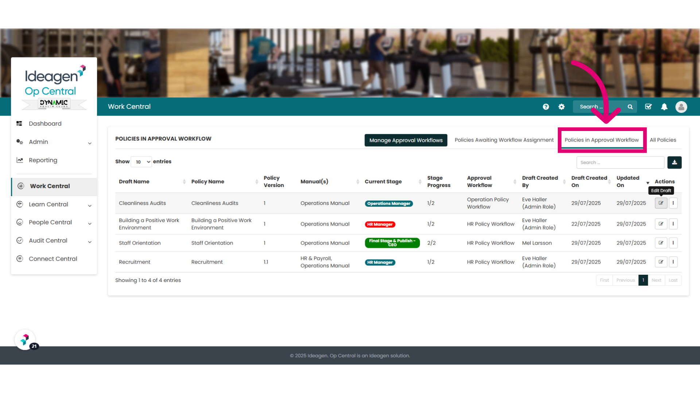The height and width of the screenshot is (393, 700).
Task: Click the People Central sidebar icon
Action: (x=20, y=222)
